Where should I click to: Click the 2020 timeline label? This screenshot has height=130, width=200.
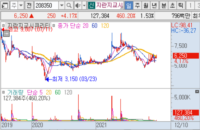[37, 125]
